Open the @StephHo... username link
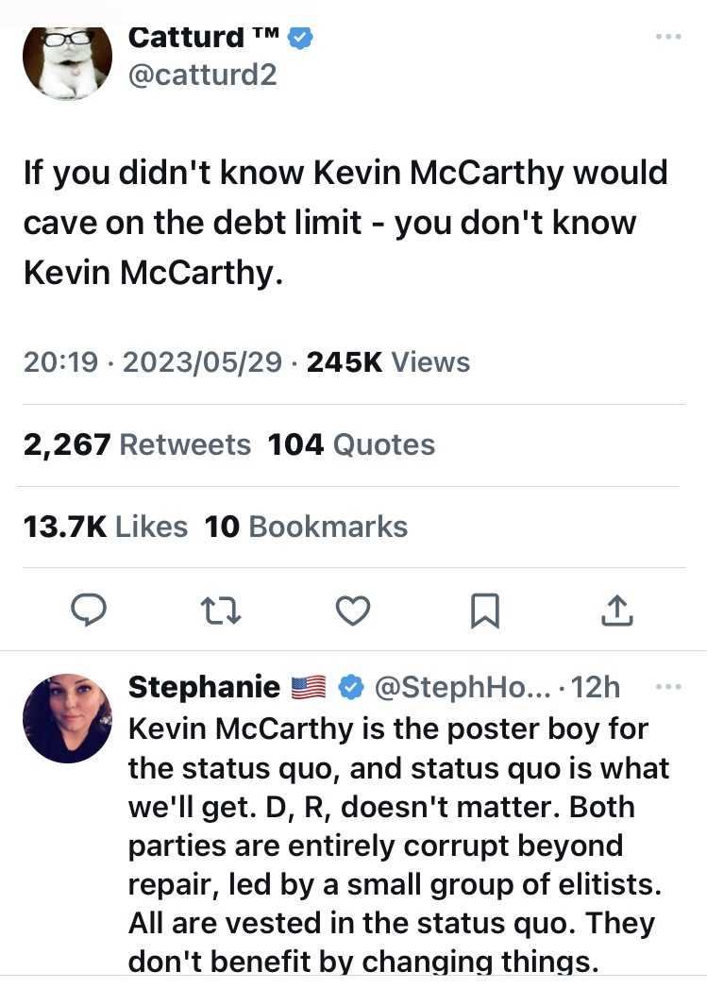 463,688
